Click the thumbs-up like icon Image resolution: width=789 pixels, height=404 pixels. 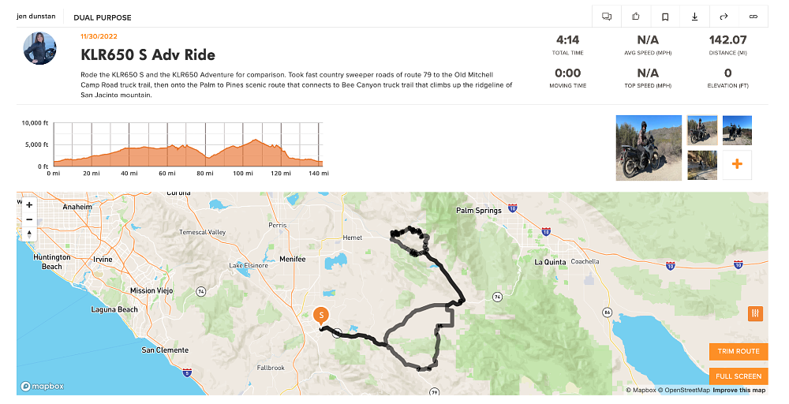pos(636,16)
